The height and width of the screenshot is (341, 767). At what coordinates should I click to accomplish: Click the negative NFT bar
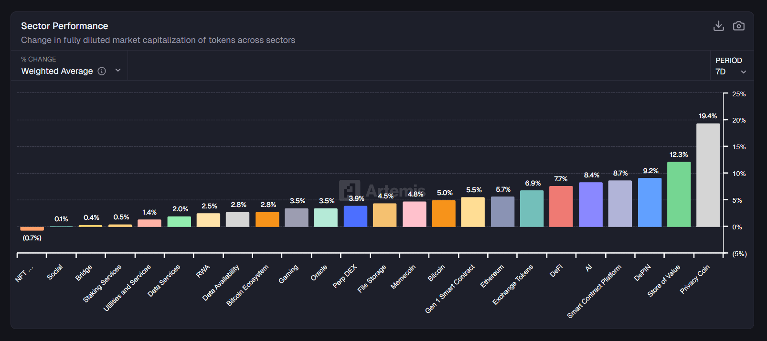[32, 229]
